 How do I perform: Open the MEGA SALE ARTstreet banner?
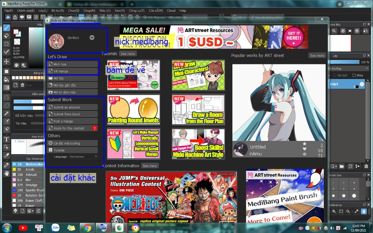pyautogui.click(x=213, y=37)
